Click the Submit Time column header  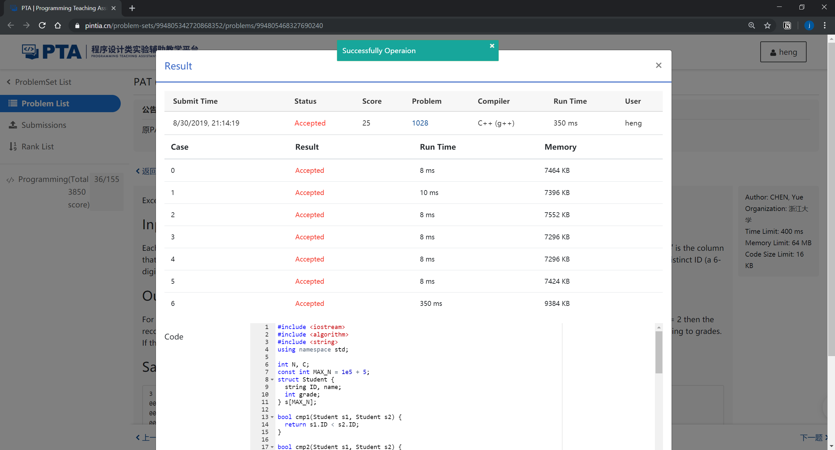point(195,101)
